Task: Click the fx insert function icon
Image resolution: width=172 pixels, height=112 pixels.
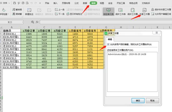Action: 37,22
